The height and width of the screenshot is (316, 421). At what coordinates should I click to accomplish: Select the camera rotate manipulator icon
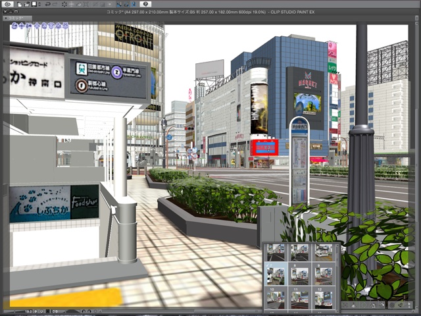point(14,26)
